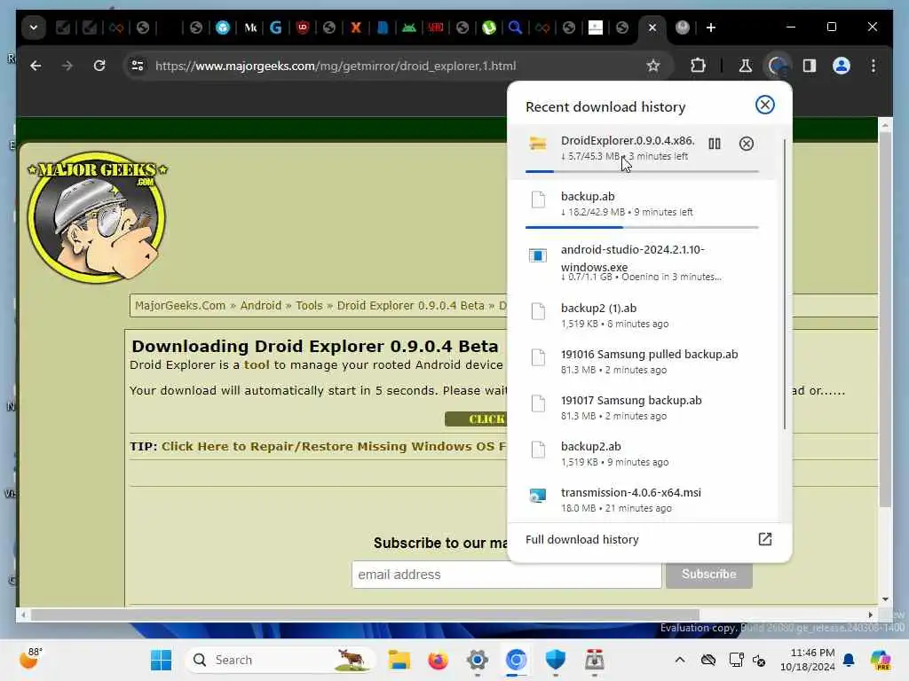Select the android-studio-2024.2.1.10-windows.exe download
Viewport: 909px width, 681px height.
[642, 262]
